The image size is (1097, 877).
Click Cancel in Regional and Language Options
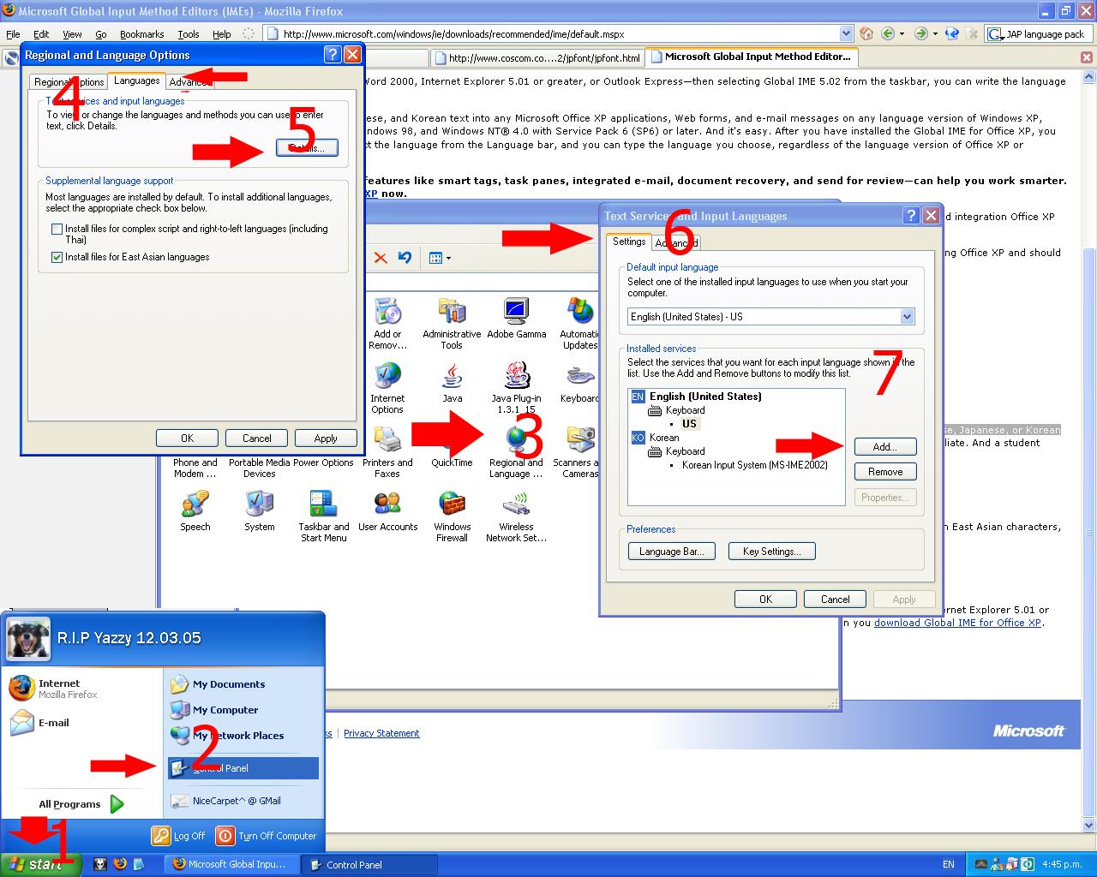point(256,438)
